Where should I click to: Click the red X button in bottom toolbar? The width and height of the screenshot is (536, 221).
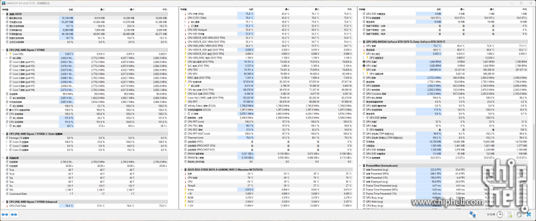point(529,214)
